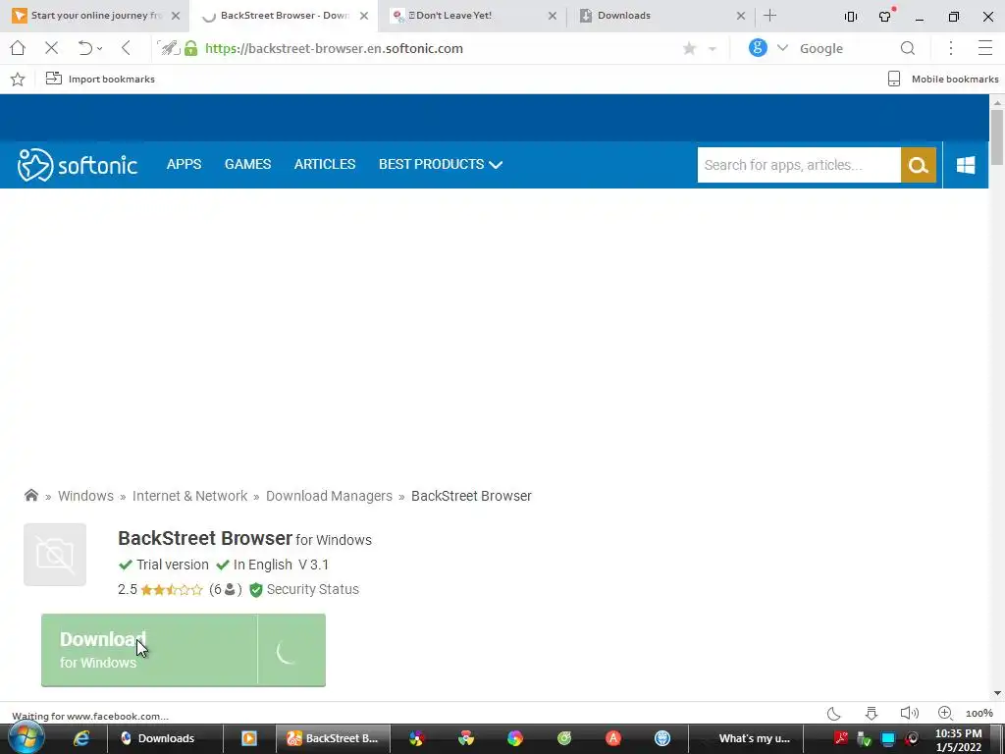Open the three-dot browser menu
The image size is (1005, 754).
[x=951, y=48]
